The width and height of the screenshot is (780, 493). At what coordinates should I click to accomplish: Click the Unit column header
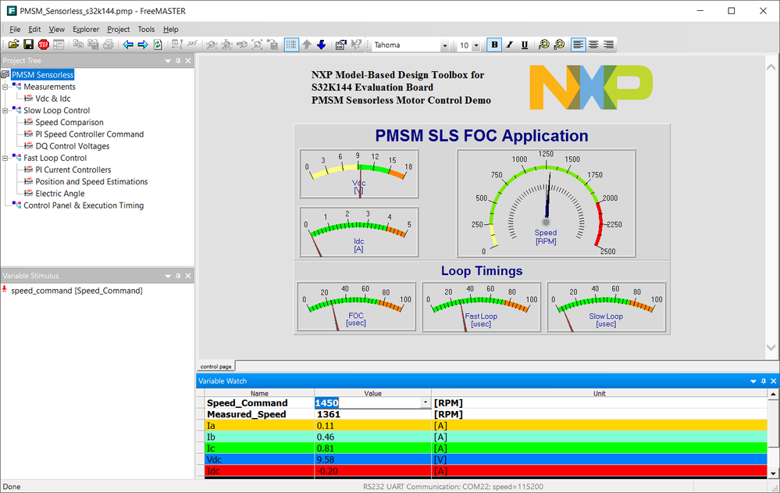click(x=600, y=394)
